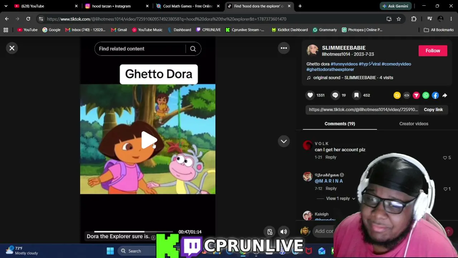The height and width of the screenshot is (258, 458).
Task: Like the video with the heart icon
Action: pyautogui.click(x=310, y=95)
